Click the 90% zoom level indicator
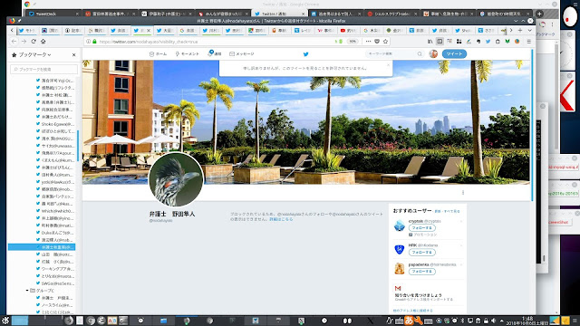 pyautogui.click(x=353, y=42)
